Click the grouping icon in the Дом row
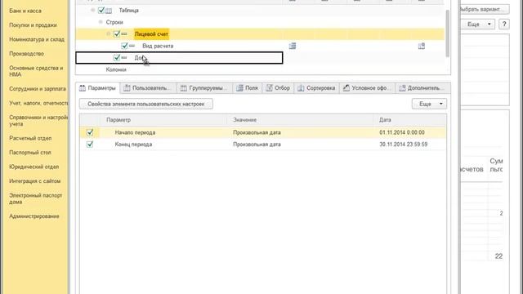The height and width of the screenshot is (294, 523). click(124, 58)
